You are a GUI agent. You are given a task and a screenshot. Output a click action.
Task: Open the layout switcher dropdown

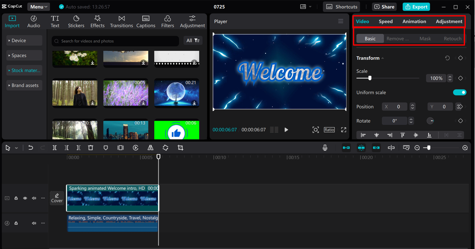click(x=306, y=7)
